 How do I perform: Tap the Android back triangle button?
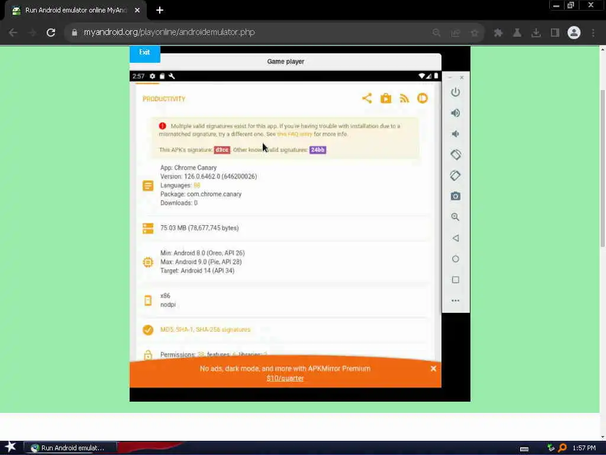(455, 238)
